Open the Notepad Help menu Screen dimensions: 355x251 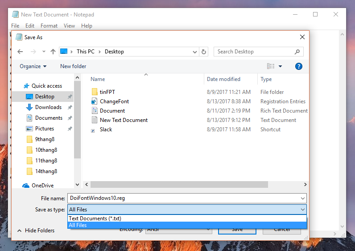87,26
